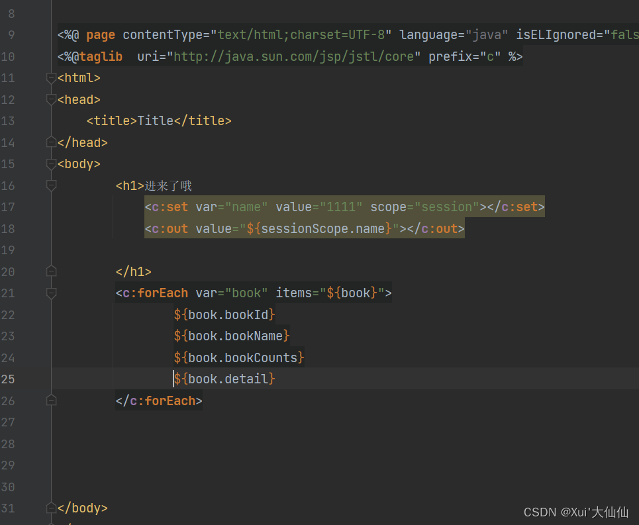Click line number 25 in gutter
This screenshot has width=639, height=525.
[8, 379]
